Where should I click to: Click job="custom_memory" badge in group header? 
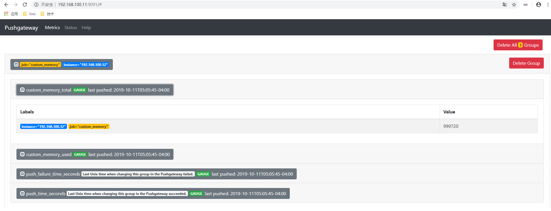coord(40,64)
